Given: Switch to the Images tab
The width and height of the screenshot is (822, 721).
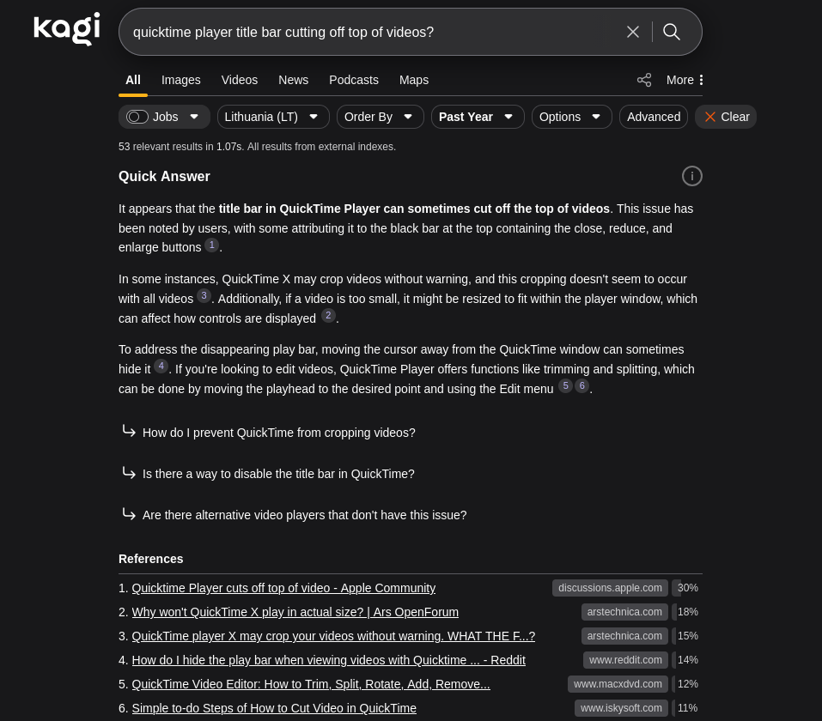Looking at the screenshot, I should (181, 80).
